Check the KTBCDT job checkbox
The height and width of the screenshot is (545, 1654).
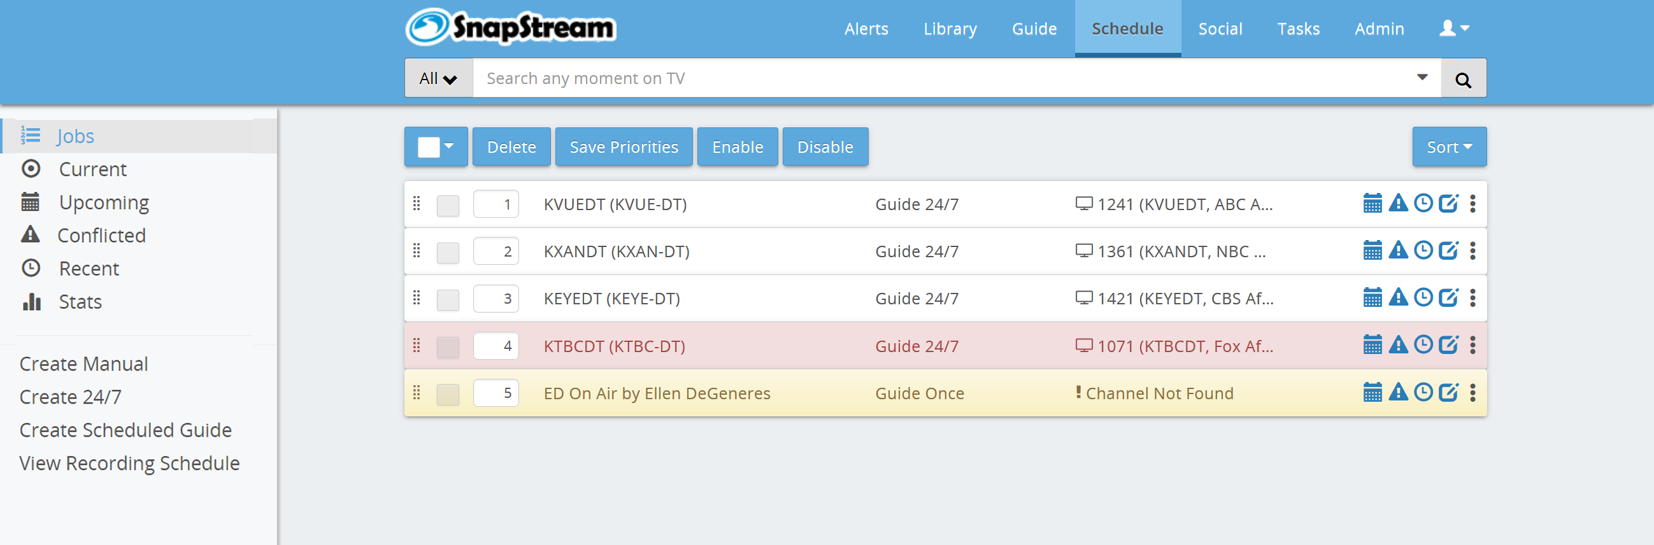pyautogui.click(x=448, y=346)
